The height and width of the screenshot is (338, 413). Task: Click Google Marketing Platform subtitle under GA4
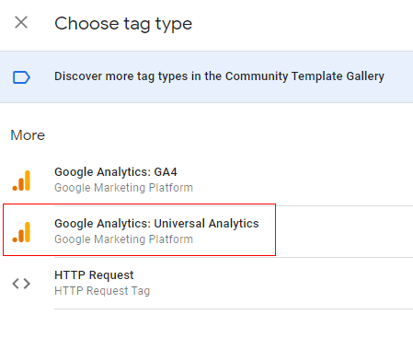(123, 188)
